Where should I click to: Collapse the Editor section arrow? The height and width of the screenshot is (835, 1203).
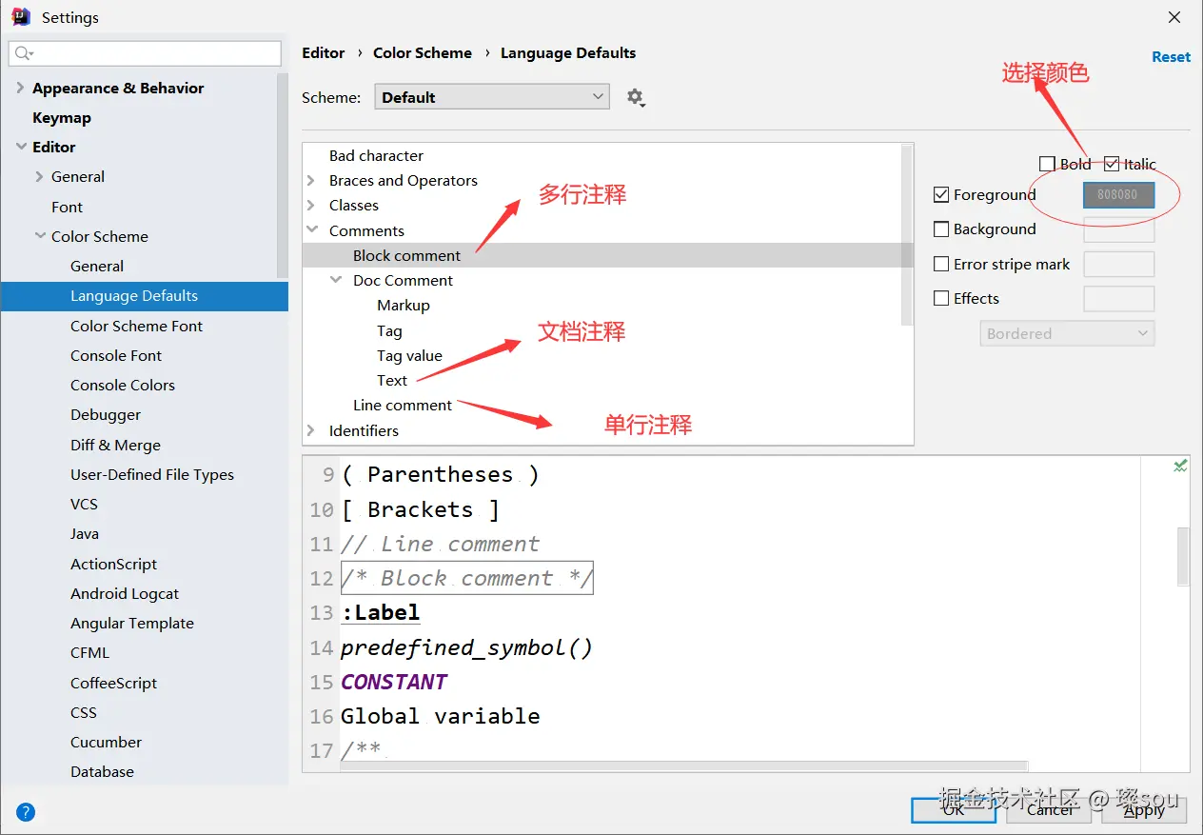tap(21, 147)
